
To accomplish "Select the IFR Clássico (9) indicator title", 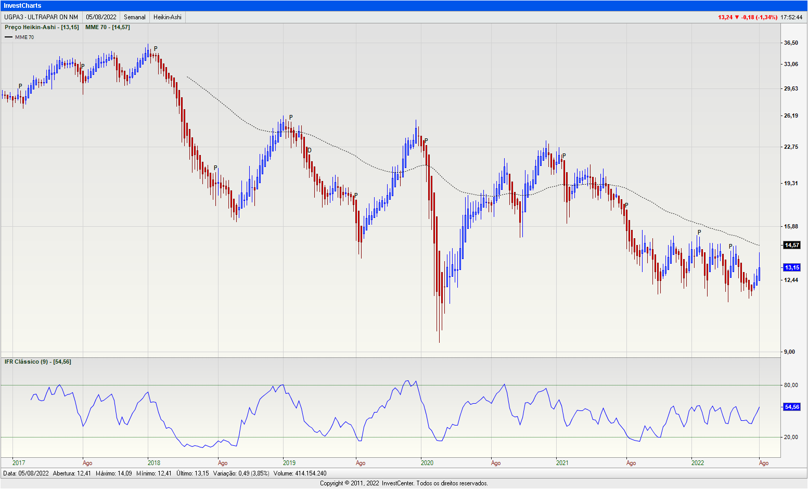I will coord(37,362).
